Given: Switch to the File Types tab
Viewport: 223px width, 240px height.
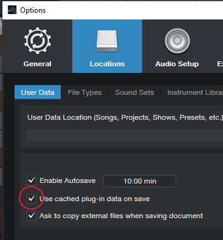Looking at the screenshot, I should pyautogui.click(x=84, y=92).
